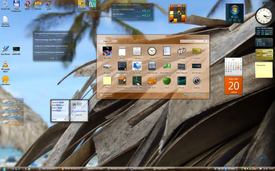
Task: Pick the Uptime gadget icon
Action: pos(197,81)
